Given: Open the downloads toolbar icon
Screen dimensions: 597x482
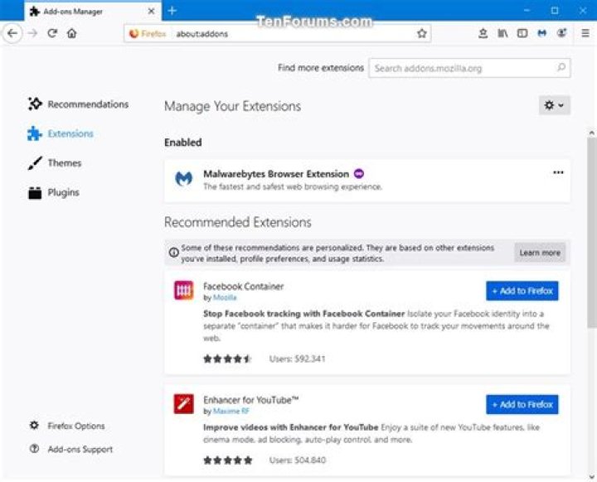Looking at the screenshot, I should coord(483,33).
